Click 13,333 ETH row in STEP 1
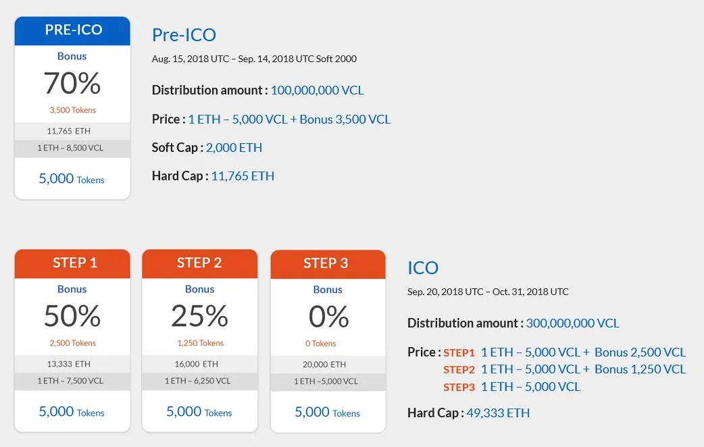The height and width of the screenshot is (447, 704). (x=72, y=364)
